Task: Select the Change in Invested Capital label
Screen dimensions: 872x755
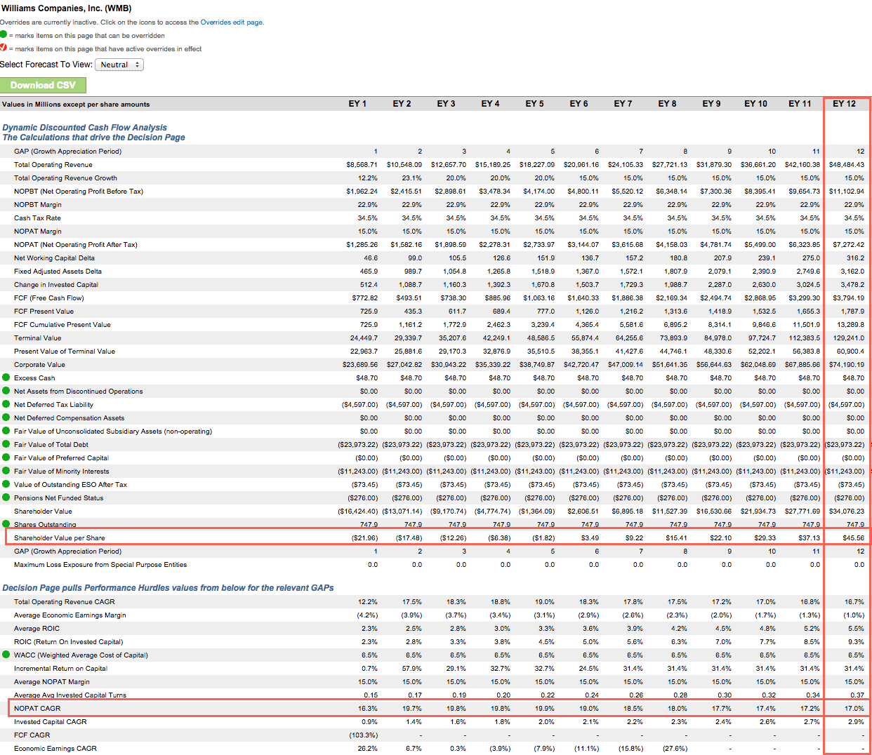Action: click(x=56, y=285)
